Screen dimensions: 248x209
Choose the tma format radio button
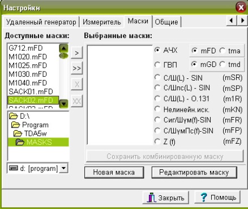coord(223,51)
